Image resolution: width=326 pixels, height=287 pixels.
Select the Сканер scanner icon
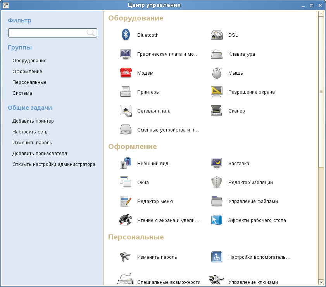pos(217,111)
